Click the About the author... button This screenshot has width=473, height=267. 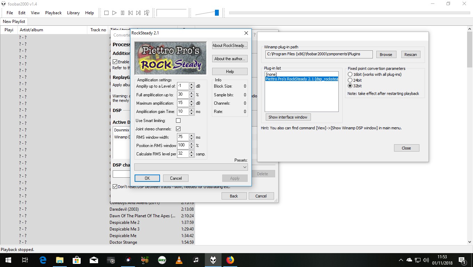pos(230,59)
